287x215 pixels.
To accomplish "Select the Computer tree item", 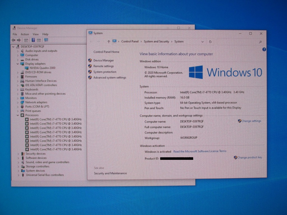I will (x=31, y=55).
